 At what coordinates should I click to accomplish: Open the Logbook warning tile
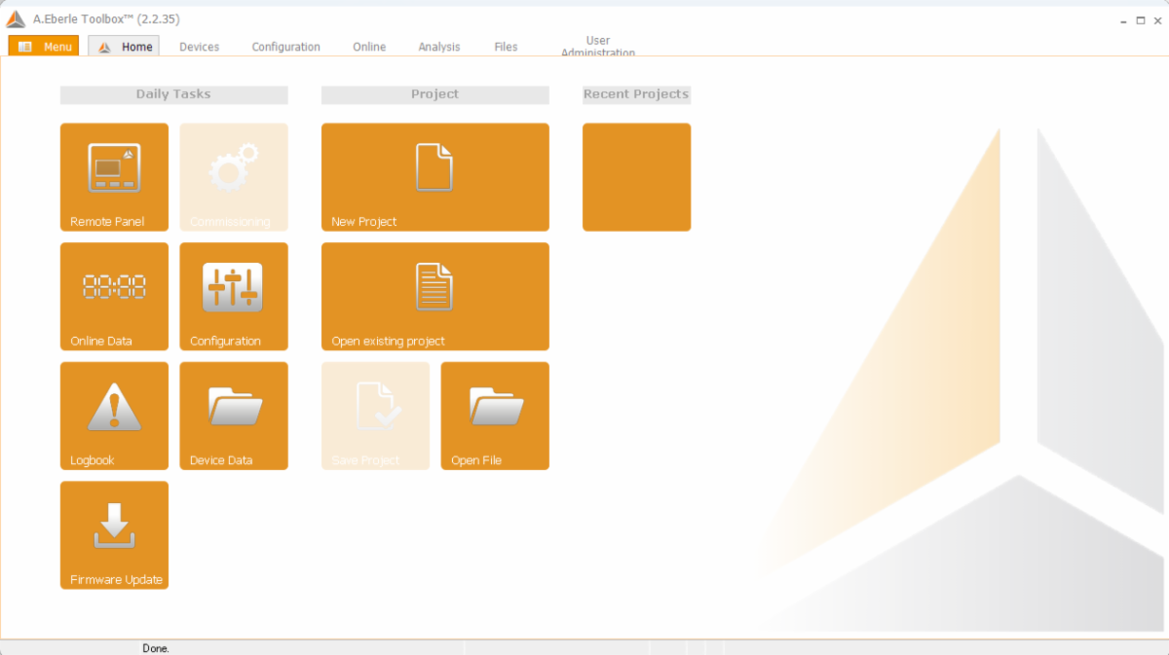coord(114,416)
